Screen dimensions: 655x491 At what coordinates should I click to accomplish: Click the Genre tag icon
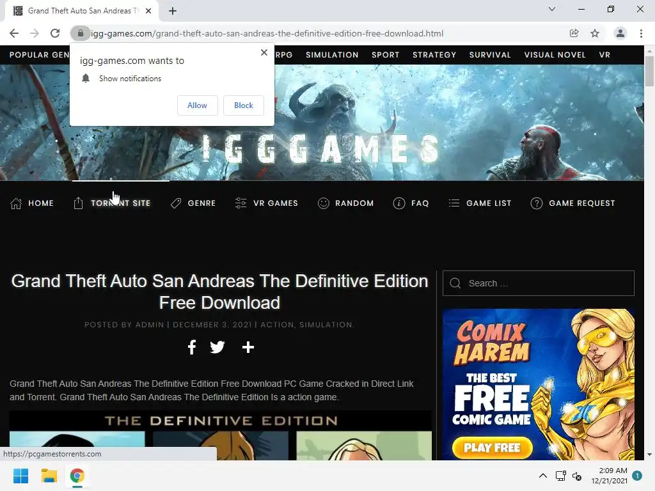(x=176, y=203)
